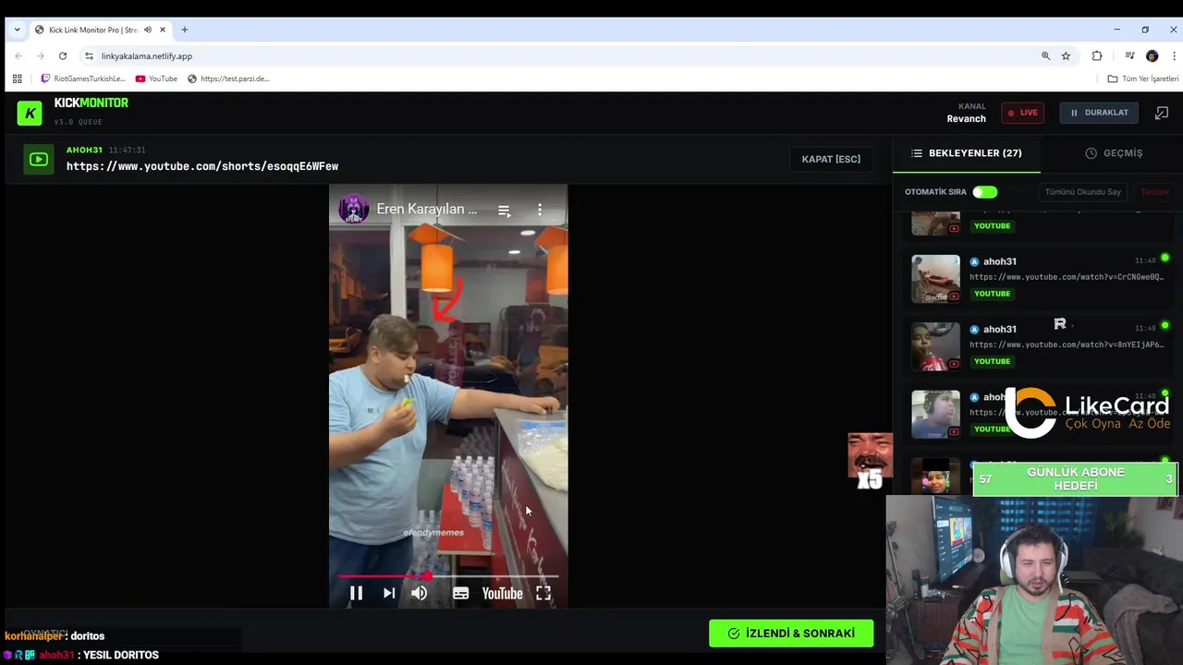Open the YouTube playlist queue icon
The image size is (1183, 665).
click(504, 211)
